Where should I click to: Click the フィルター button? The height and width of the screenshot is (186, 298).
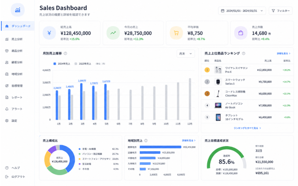click(x=281, y=11)
